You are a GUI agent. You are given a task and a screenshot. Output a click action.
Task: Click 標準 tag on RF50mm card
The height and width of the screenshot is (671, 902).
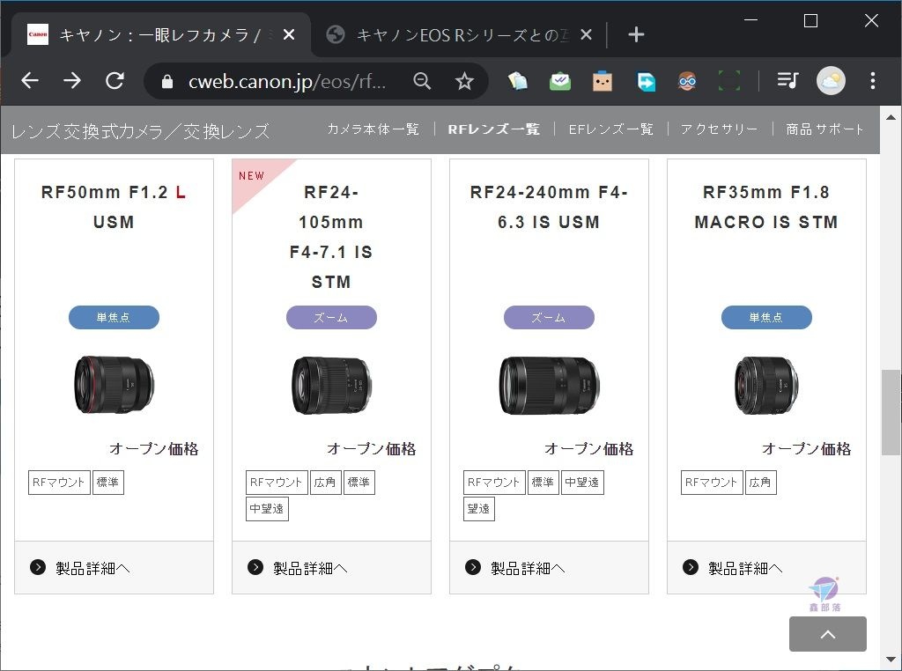[x=108, y=483]
